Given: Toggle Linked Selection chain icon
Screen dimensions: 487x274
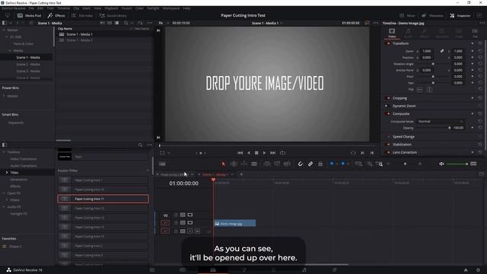Looking at the screenshot, I should (310, 164).
